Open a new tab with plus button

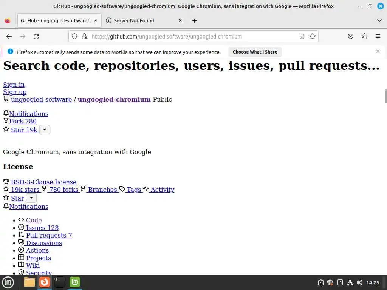(194, 21)
